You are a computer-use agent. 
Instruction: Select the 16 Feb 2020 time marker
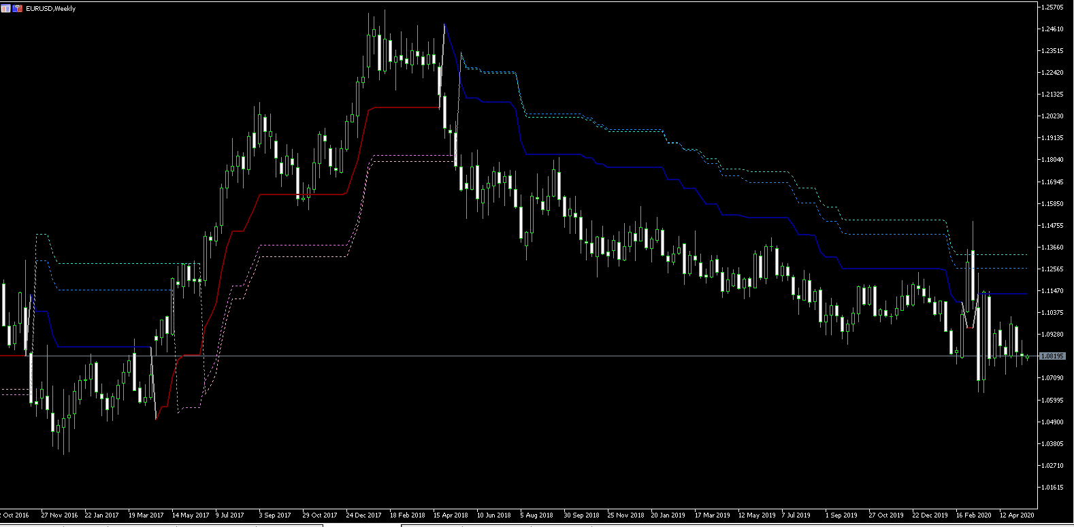973,515
